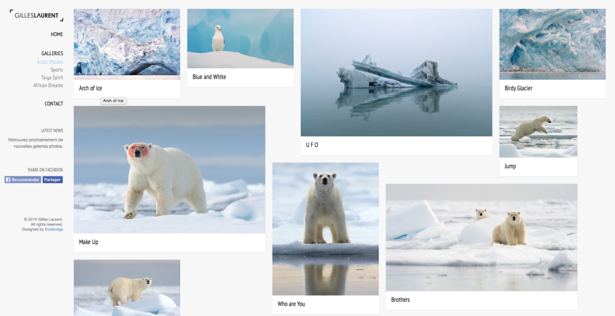View the Blue and White seagull photo
This screenshot has width=615, height=316.
(x=240, y=38)
